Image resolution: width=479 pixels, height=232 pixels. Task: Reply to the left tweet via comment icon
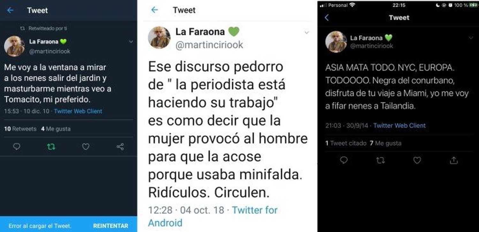coord(17,147)
